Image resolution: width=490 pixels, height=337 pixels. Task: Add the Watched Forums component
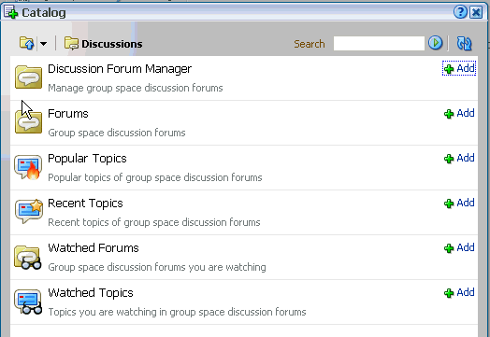click(459, 248)
